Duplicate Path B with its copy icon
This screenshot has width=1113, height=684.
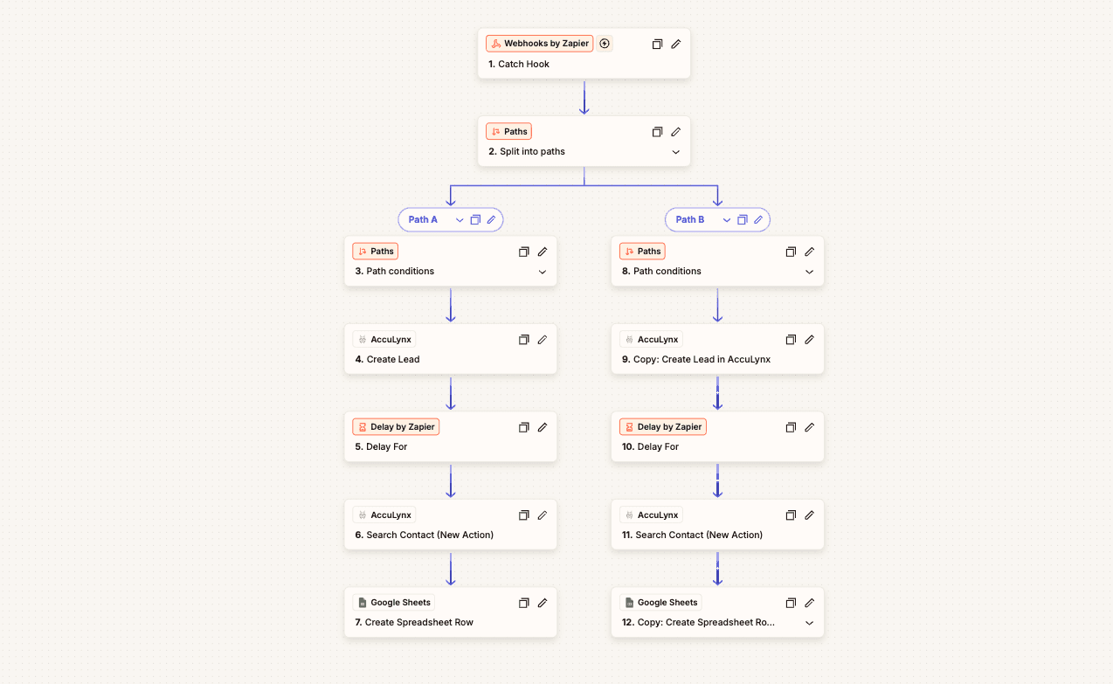point(743,220)
